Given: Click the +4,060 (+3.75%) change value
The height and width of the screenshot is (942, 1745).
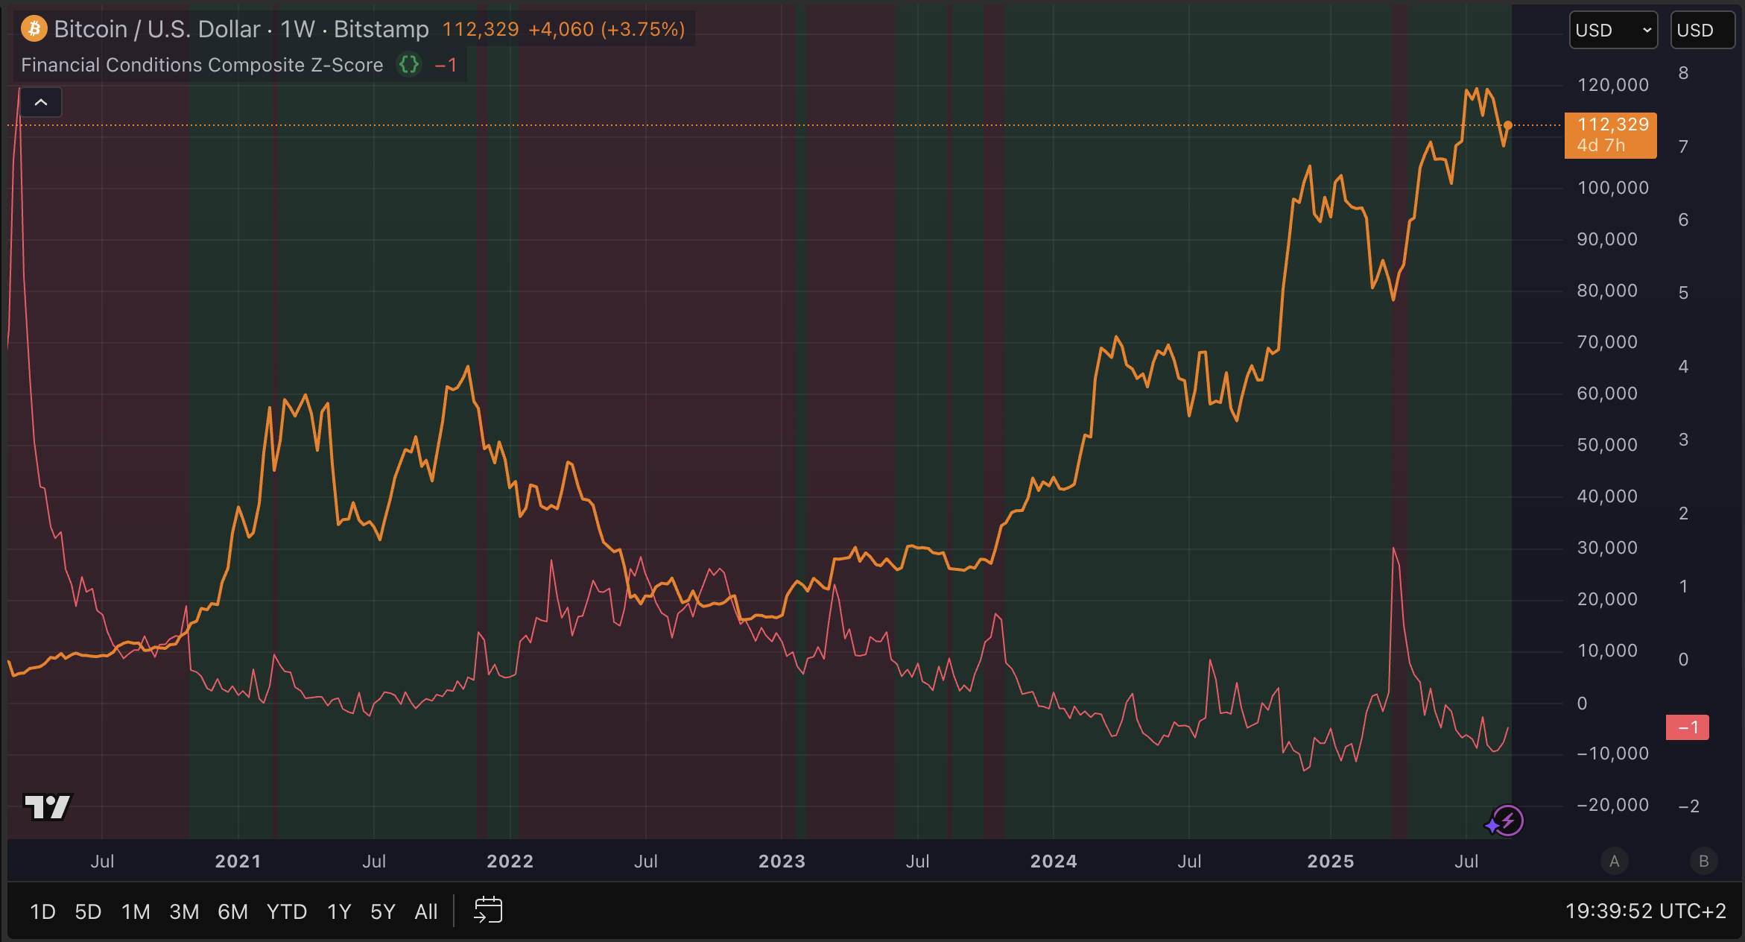Looking at the screenshot, I should (x=607, y=29).
